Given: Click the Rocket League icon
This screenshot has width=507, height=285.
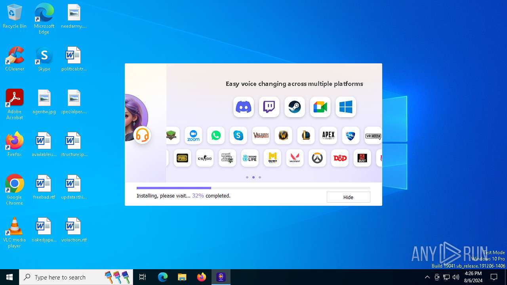Looking at the screenshot, I should click(x=351, y=136).
